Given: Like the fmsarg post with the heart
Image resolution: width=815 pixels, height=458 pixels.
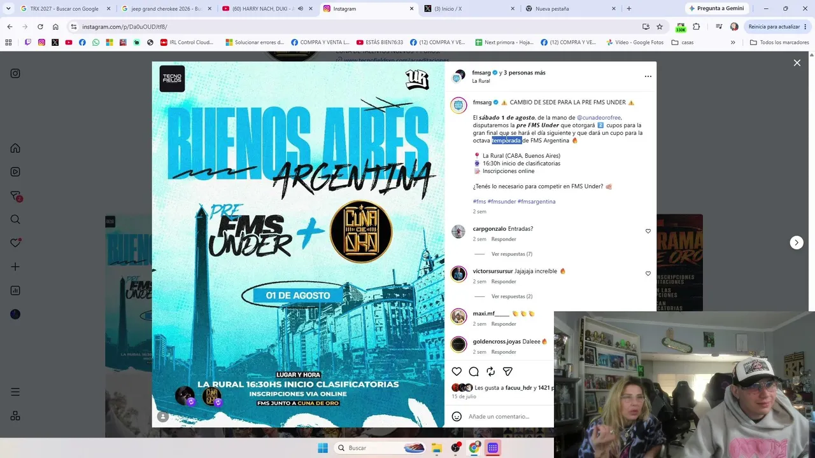Looking at the screenshot, I should (x=457, y=371).
